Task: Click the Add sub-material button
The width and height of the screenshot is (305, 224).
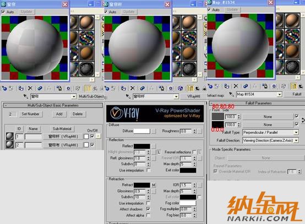Action: pyautogui.click(x=59, y=114)
